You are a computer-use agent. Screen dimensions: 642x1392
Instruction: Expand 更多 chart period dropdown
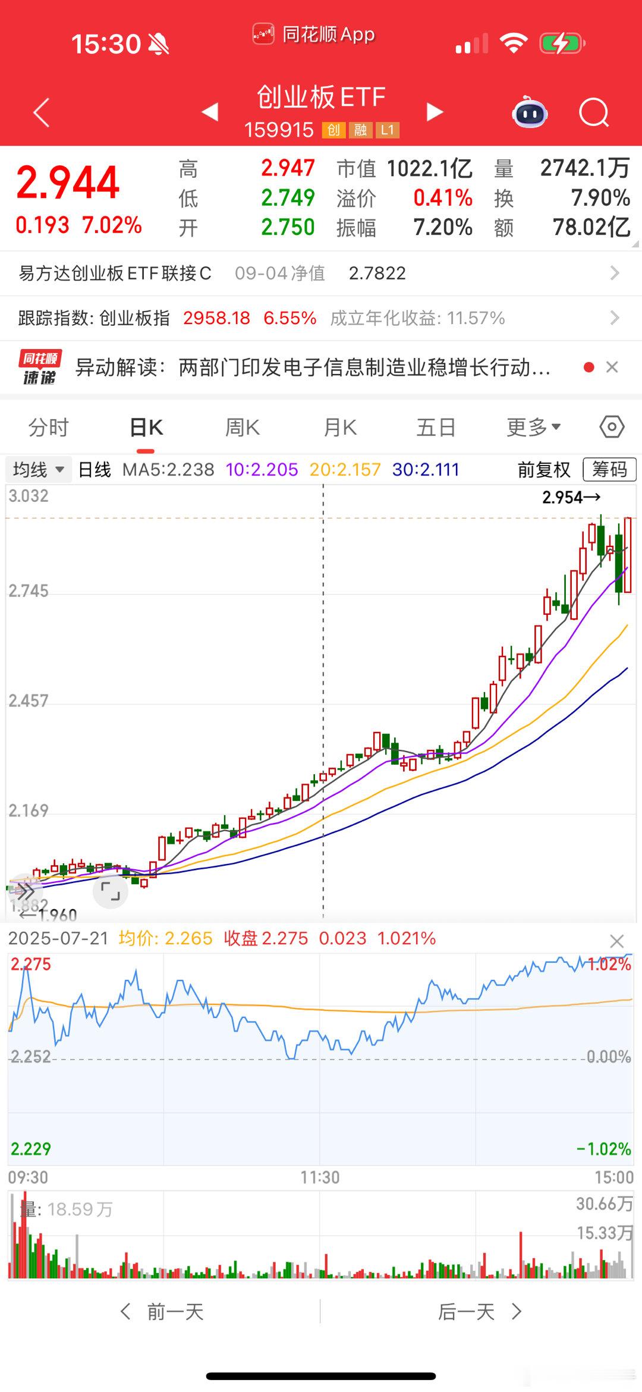(533, 427)
